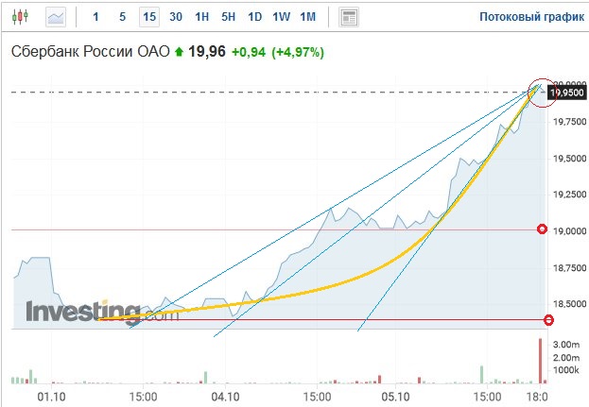Select the 1D daily timeframe
This screenshot has height=407, width=589.
click(254, 17)
